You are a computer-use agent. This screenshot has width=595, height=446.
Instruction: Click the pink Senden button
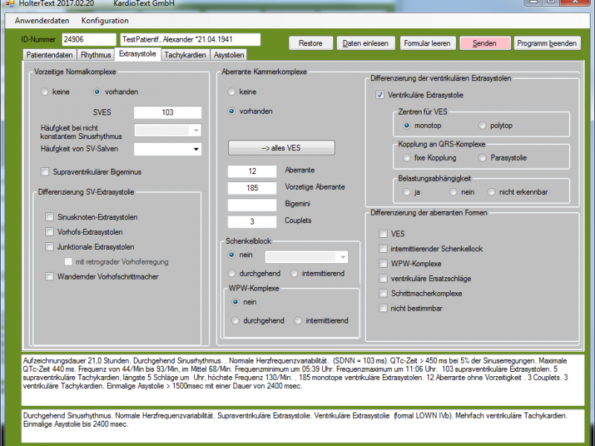coord(485,43)
